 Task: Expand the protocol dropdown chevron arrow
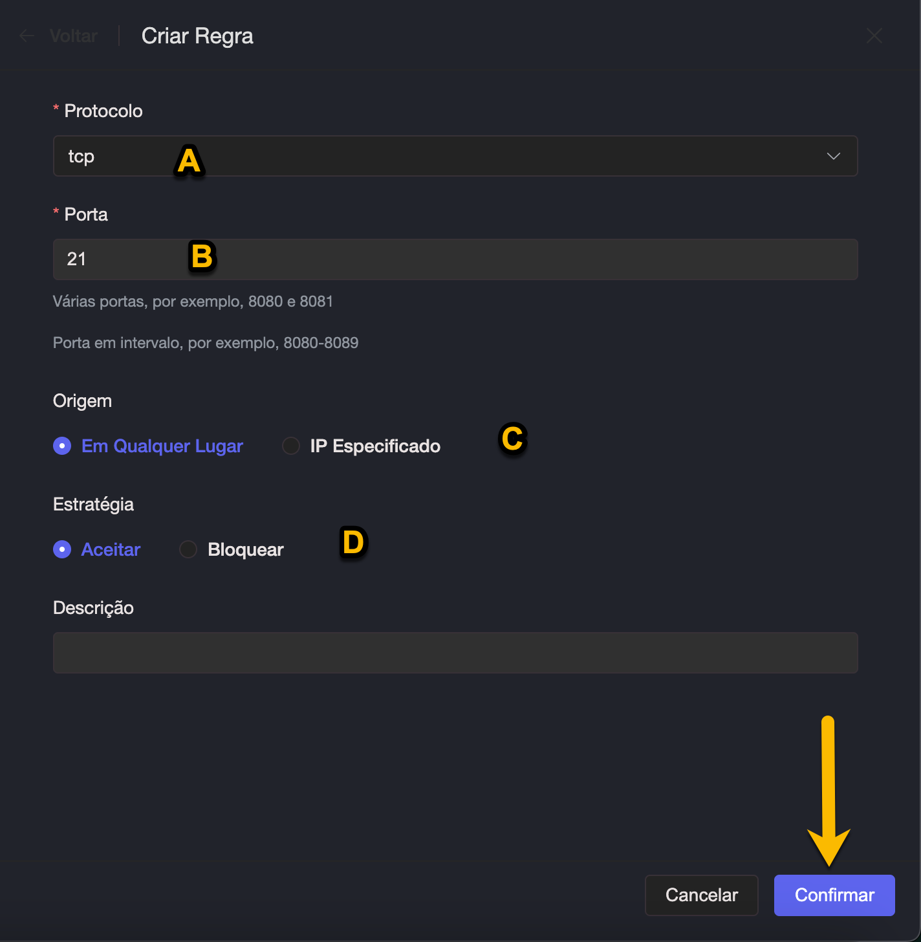(833, 156)
